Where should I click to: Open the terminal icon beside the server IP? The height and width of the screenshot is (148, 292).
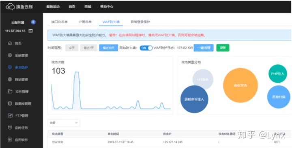31,31
